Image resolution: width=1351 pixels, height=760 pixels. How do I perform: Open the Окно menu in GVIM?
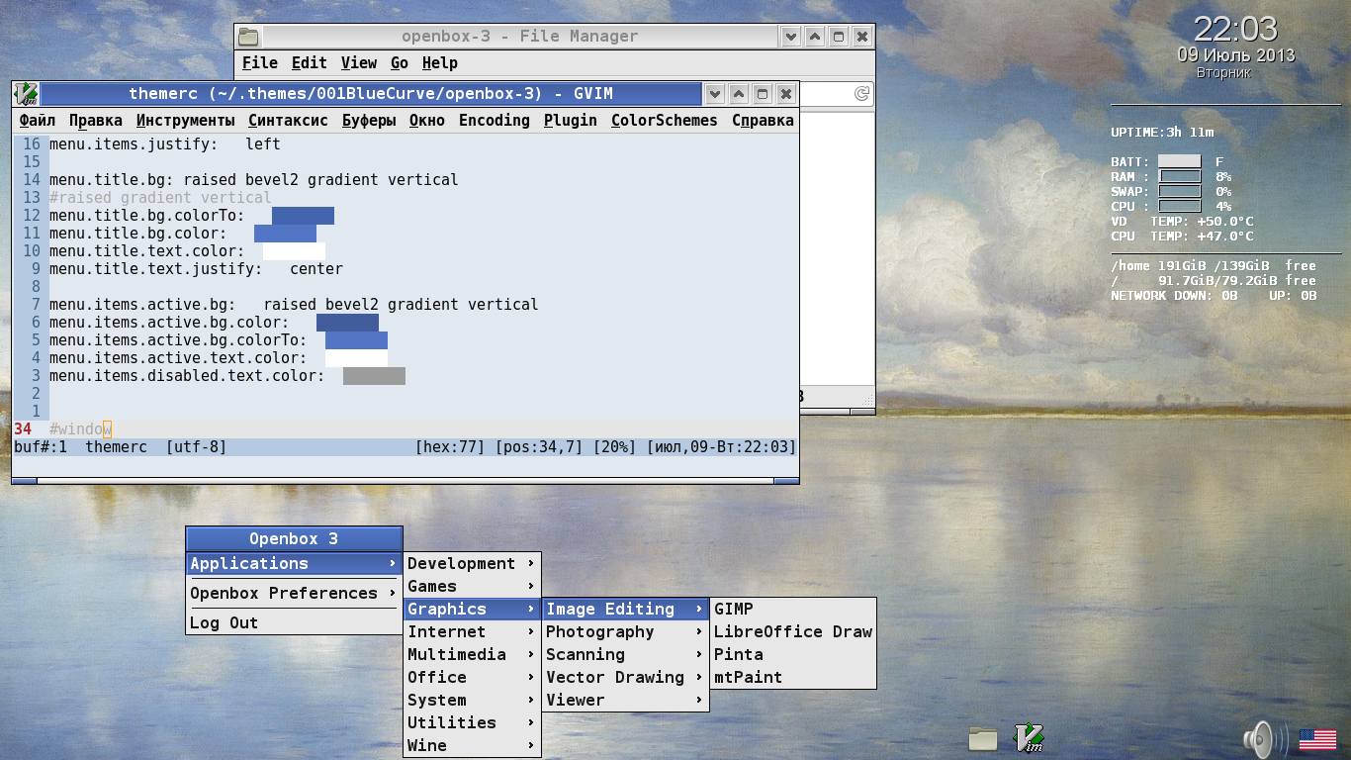point(427,121)
